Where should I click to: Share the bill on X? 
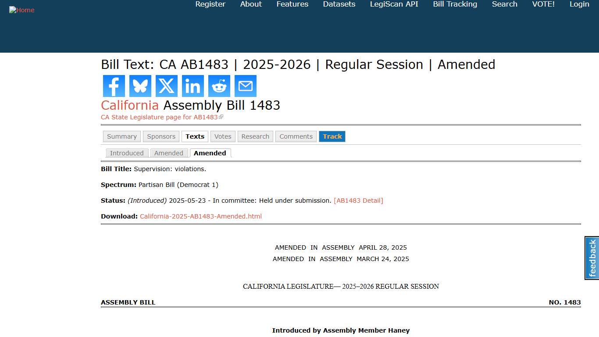(x=166, y=86)
